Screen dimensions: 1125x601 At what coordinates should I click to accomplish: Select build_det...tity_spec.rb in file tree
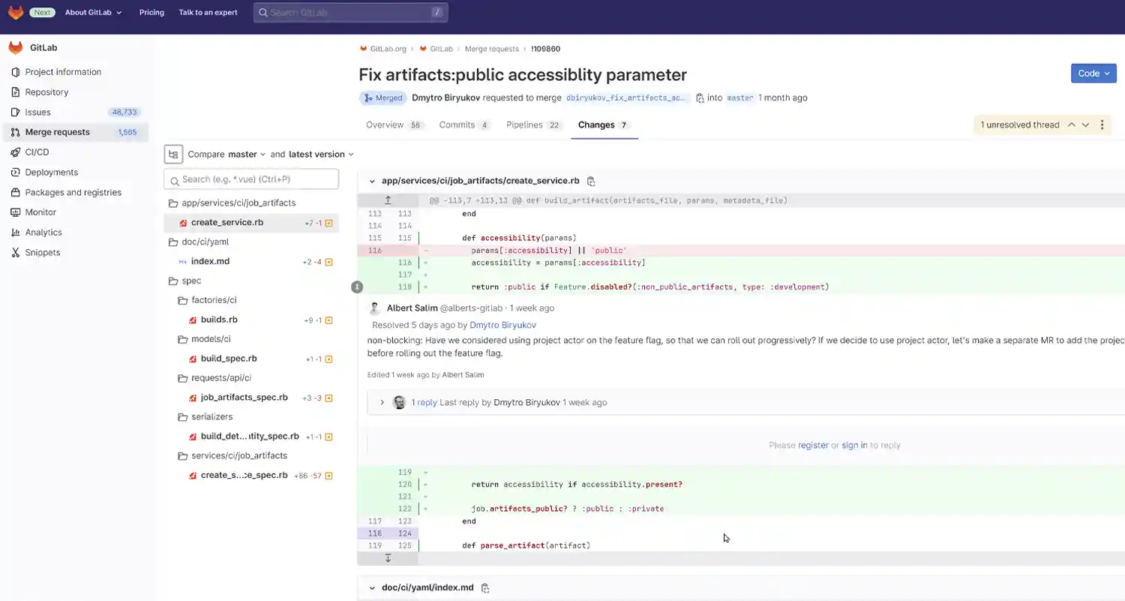click(251, 437)
